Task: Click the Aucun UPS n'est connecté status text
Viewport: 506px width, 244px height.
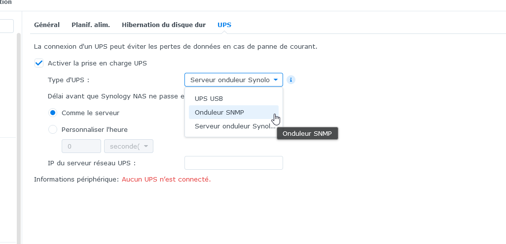Action: click(166, 179)
